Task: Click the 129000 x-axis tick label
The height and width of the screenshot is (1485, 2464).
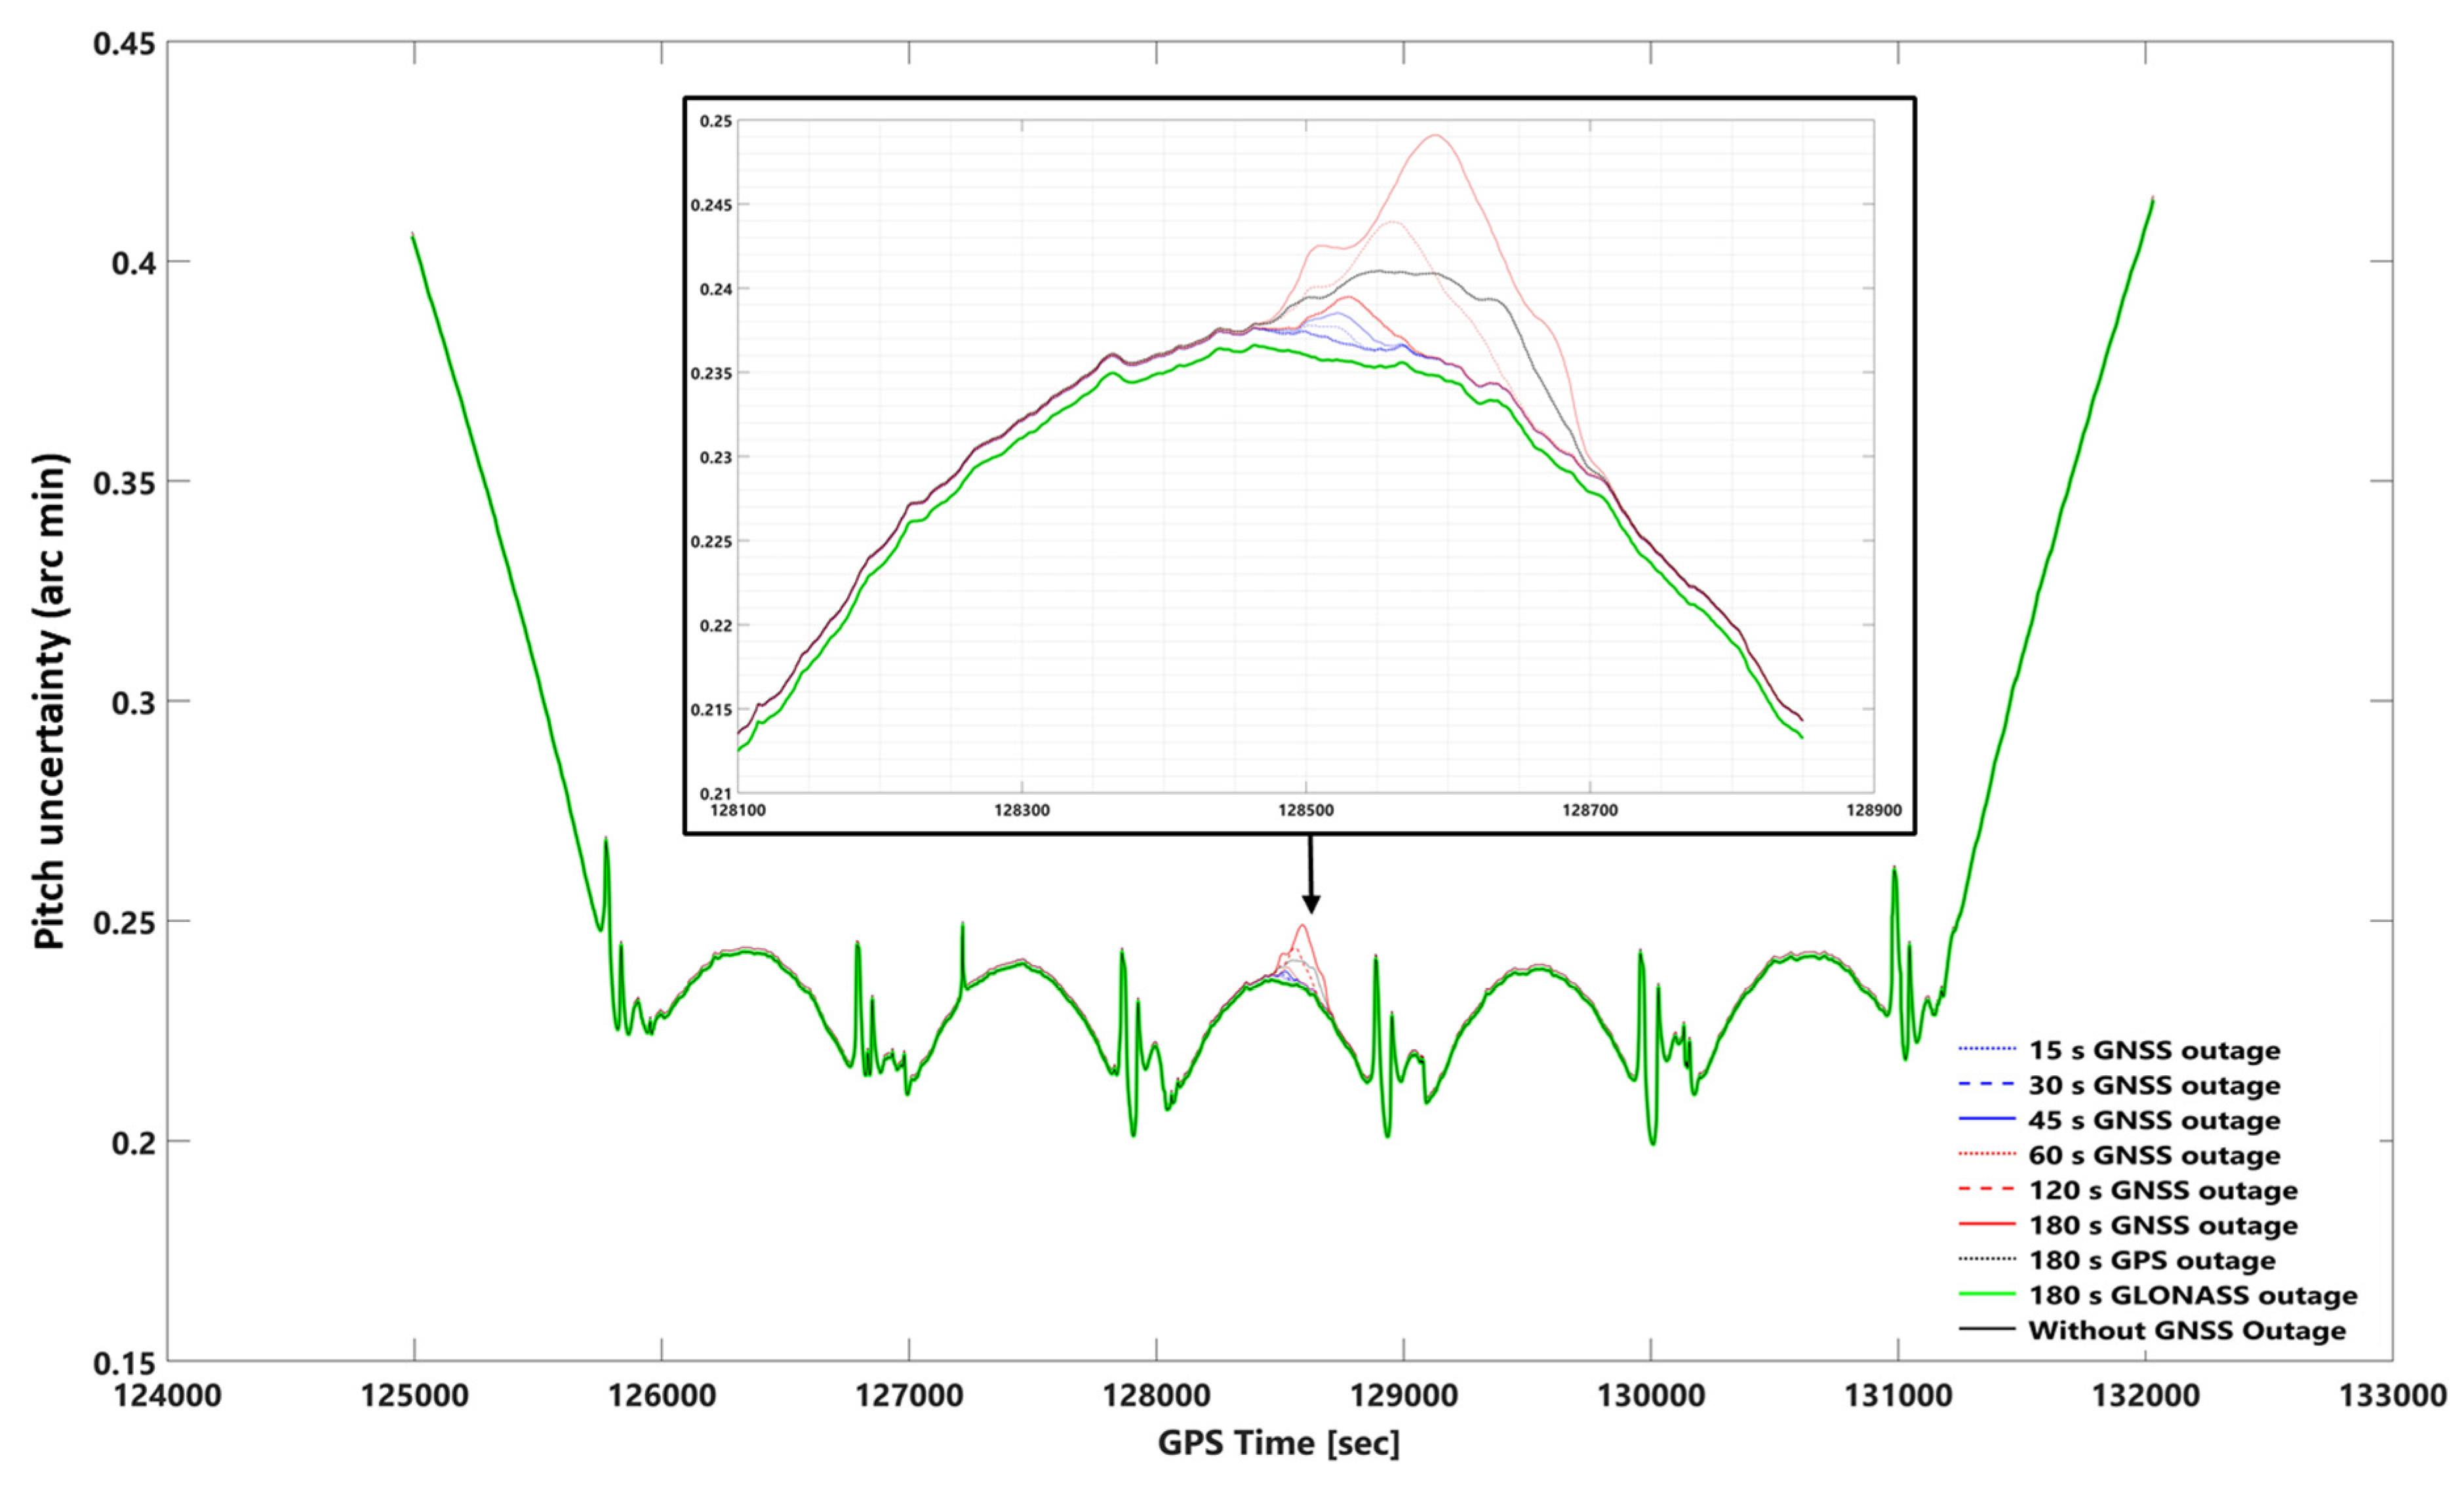Action: pyautogui.click(x=1403, y=1395)
